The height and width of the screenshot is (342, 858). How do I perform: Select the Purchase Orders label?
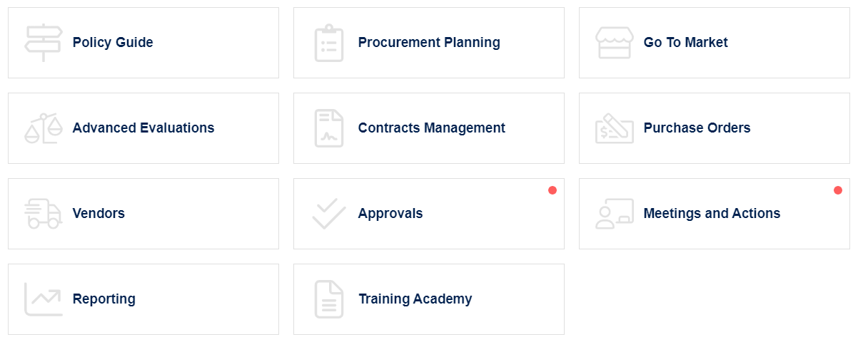point(697,128)
